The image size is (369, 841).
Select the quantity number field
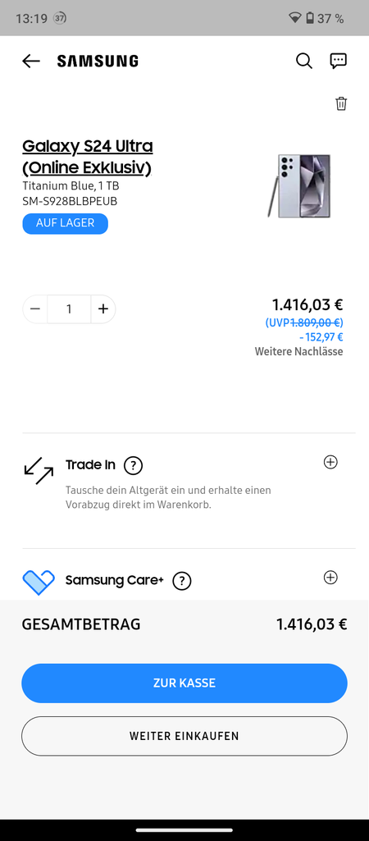(69, 309)
